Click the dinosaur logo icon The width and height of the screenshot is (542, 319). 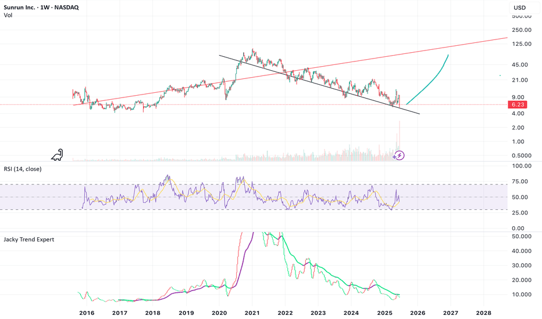click(58, 155)
